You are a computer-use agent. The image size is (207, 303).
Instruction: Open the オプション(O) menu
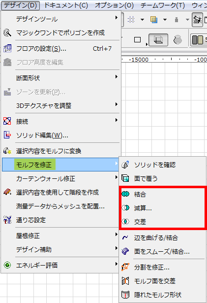114,5
